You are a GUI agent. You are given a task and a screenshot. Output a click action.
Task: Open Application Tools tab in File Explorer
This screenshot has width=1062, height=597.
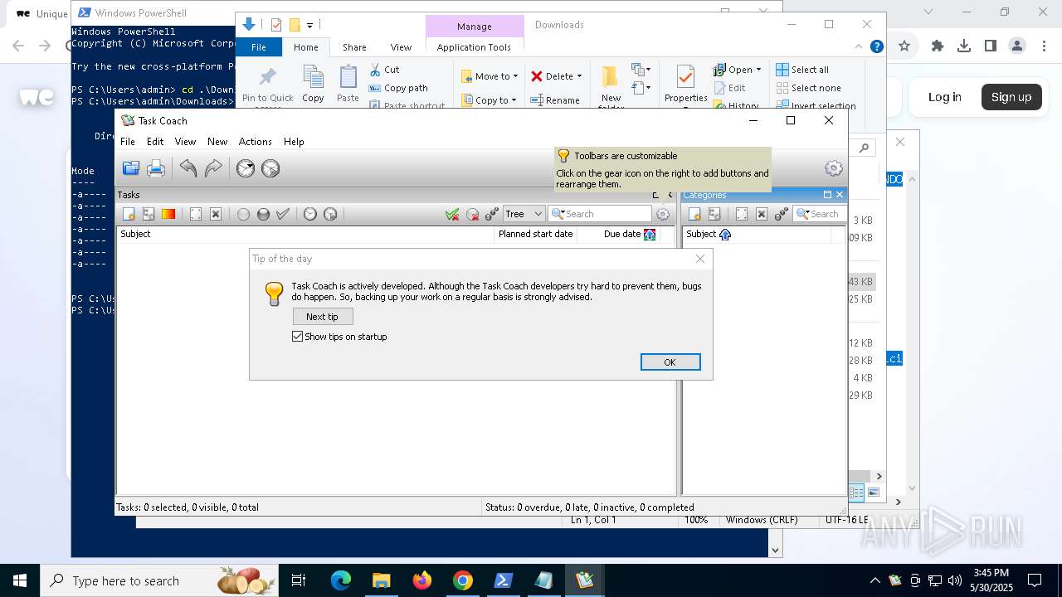pyautogui.click(x=474, y=47)
